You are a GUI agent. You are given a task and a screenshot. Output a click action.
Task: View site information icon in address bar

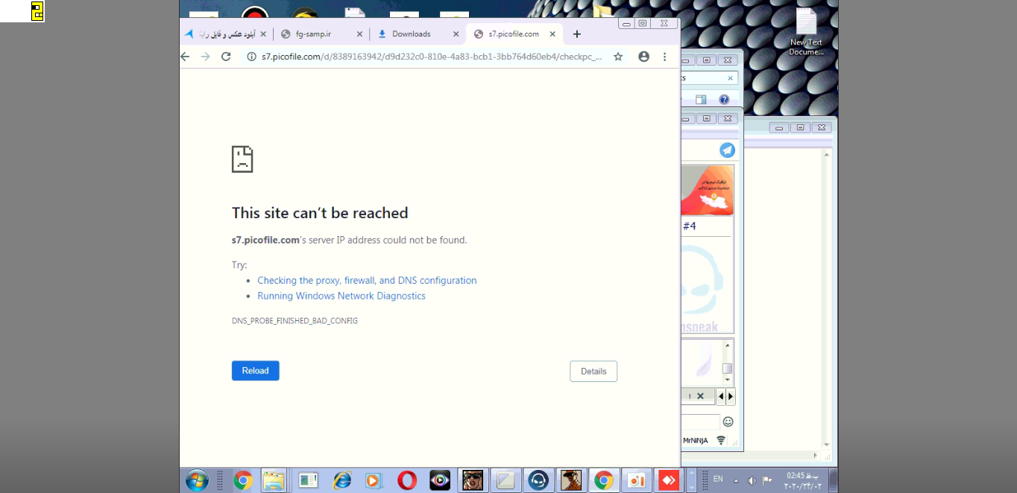pyautogui.click(x=252, y=57)
